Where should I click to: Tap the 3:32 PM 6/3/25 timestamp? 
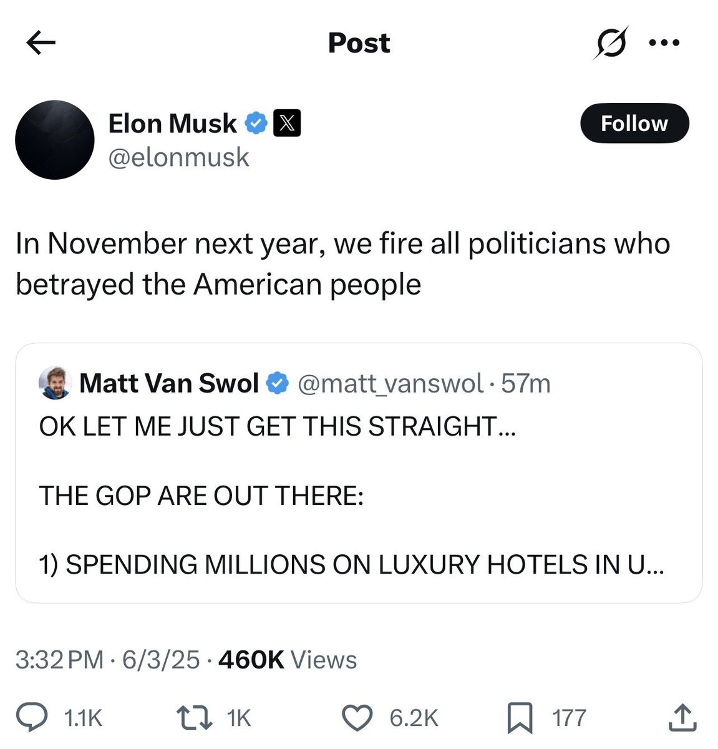(107, 660)
